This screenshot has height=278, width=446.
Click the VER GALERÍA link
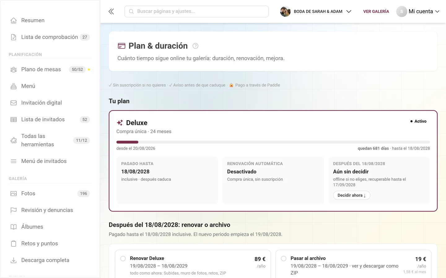tap(376, 11)
